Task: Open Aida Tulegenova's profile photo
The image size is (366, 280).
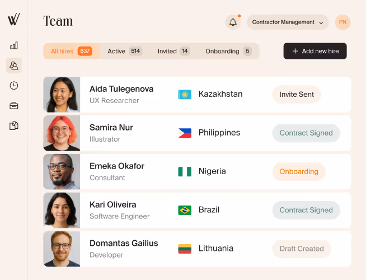Action: 62,94
